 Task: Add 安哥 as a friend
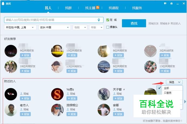[x=118, y=114]
